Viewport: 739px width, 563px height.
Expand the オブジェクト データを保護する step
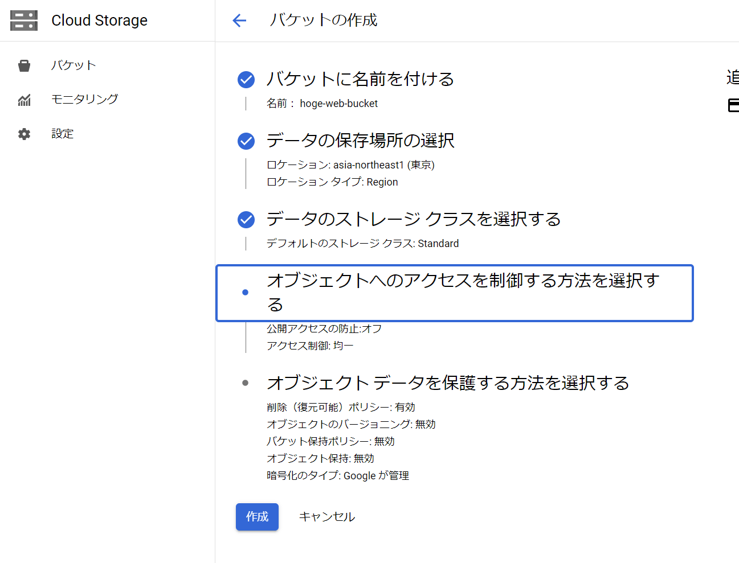tap(447, 383)
